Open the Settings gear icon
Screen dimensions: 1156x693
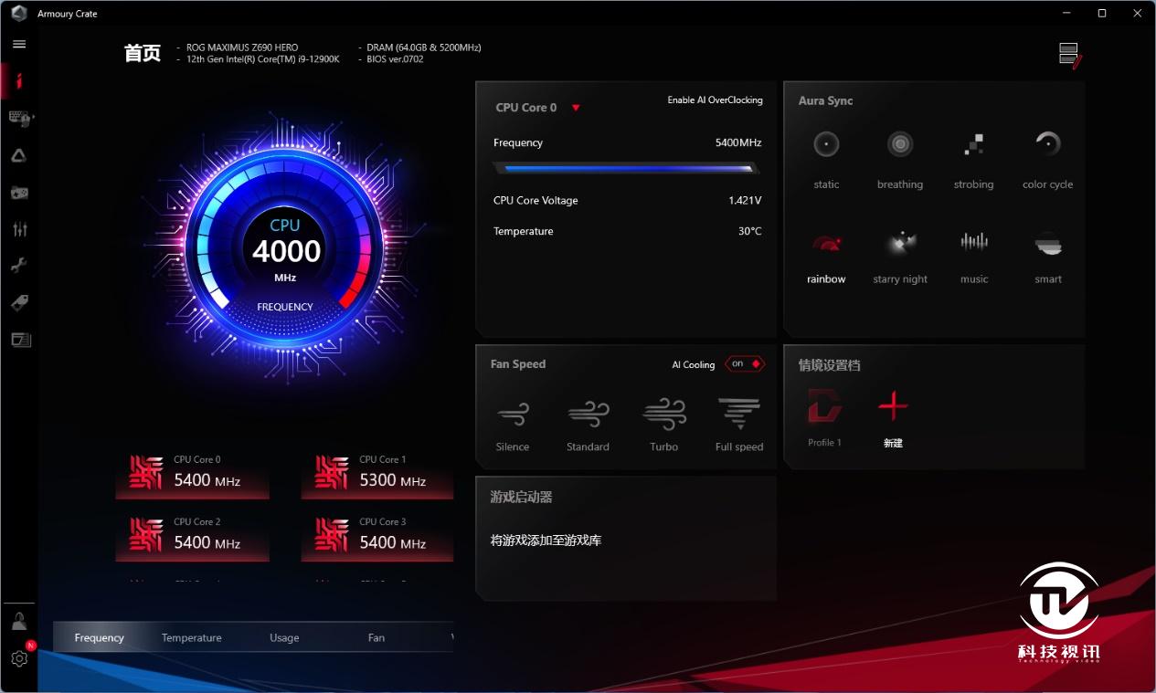coord(19,658)
